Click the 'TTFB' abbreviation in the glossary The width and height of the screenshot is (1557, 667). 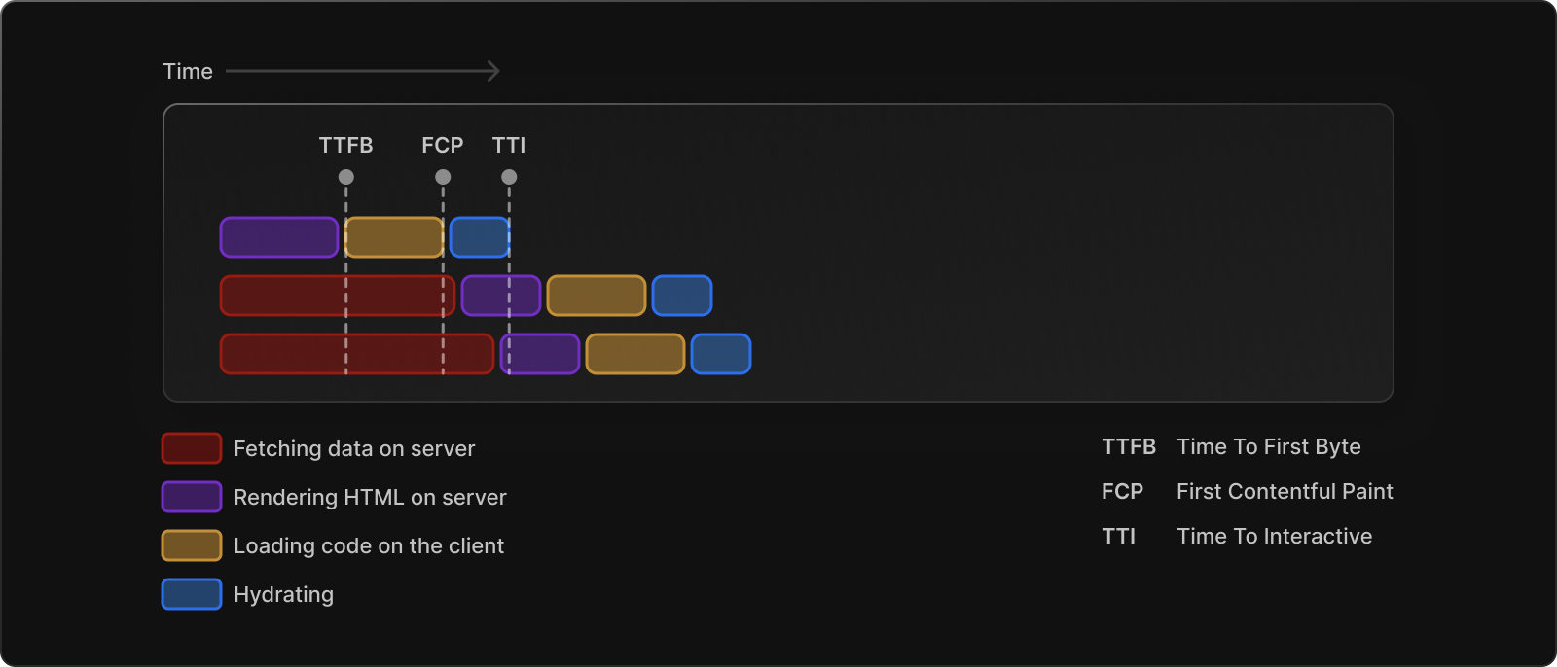(x=1129, y=446)
